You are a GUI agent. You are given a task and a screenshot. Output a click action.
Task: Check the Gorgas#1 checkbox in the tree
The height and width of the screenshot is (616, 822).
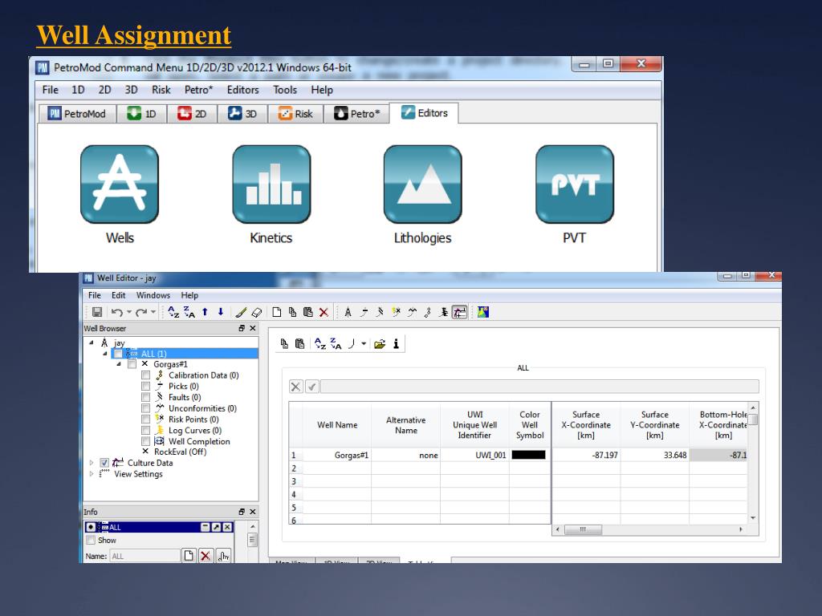click(x=132, y=364)
